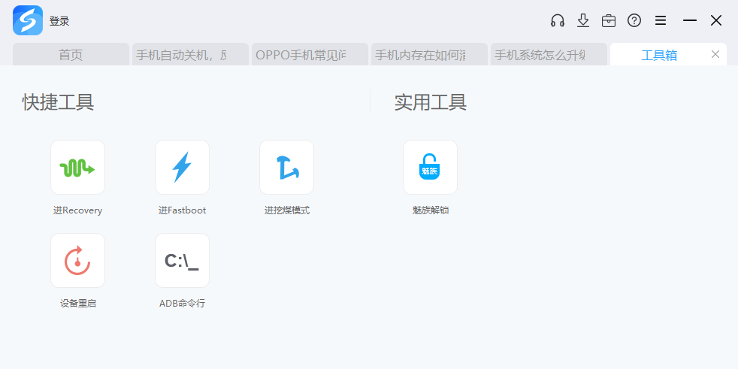The height and width of the screenshot is (369, 738).
Task: Open the ADB命令行 command line icon
Action: point(182,261)
